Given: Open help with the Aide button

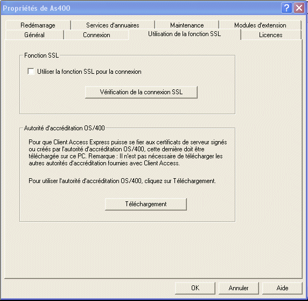Looking at the screenshot, I should pyautogui.click(x=282, y=288).
